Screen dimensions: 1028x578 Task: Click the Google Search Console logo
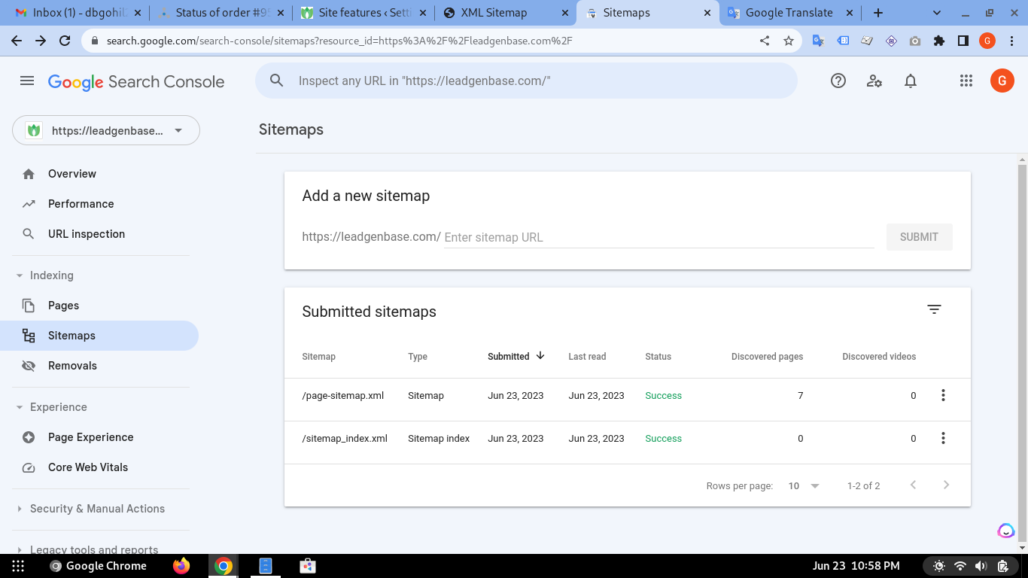[136, 81]
